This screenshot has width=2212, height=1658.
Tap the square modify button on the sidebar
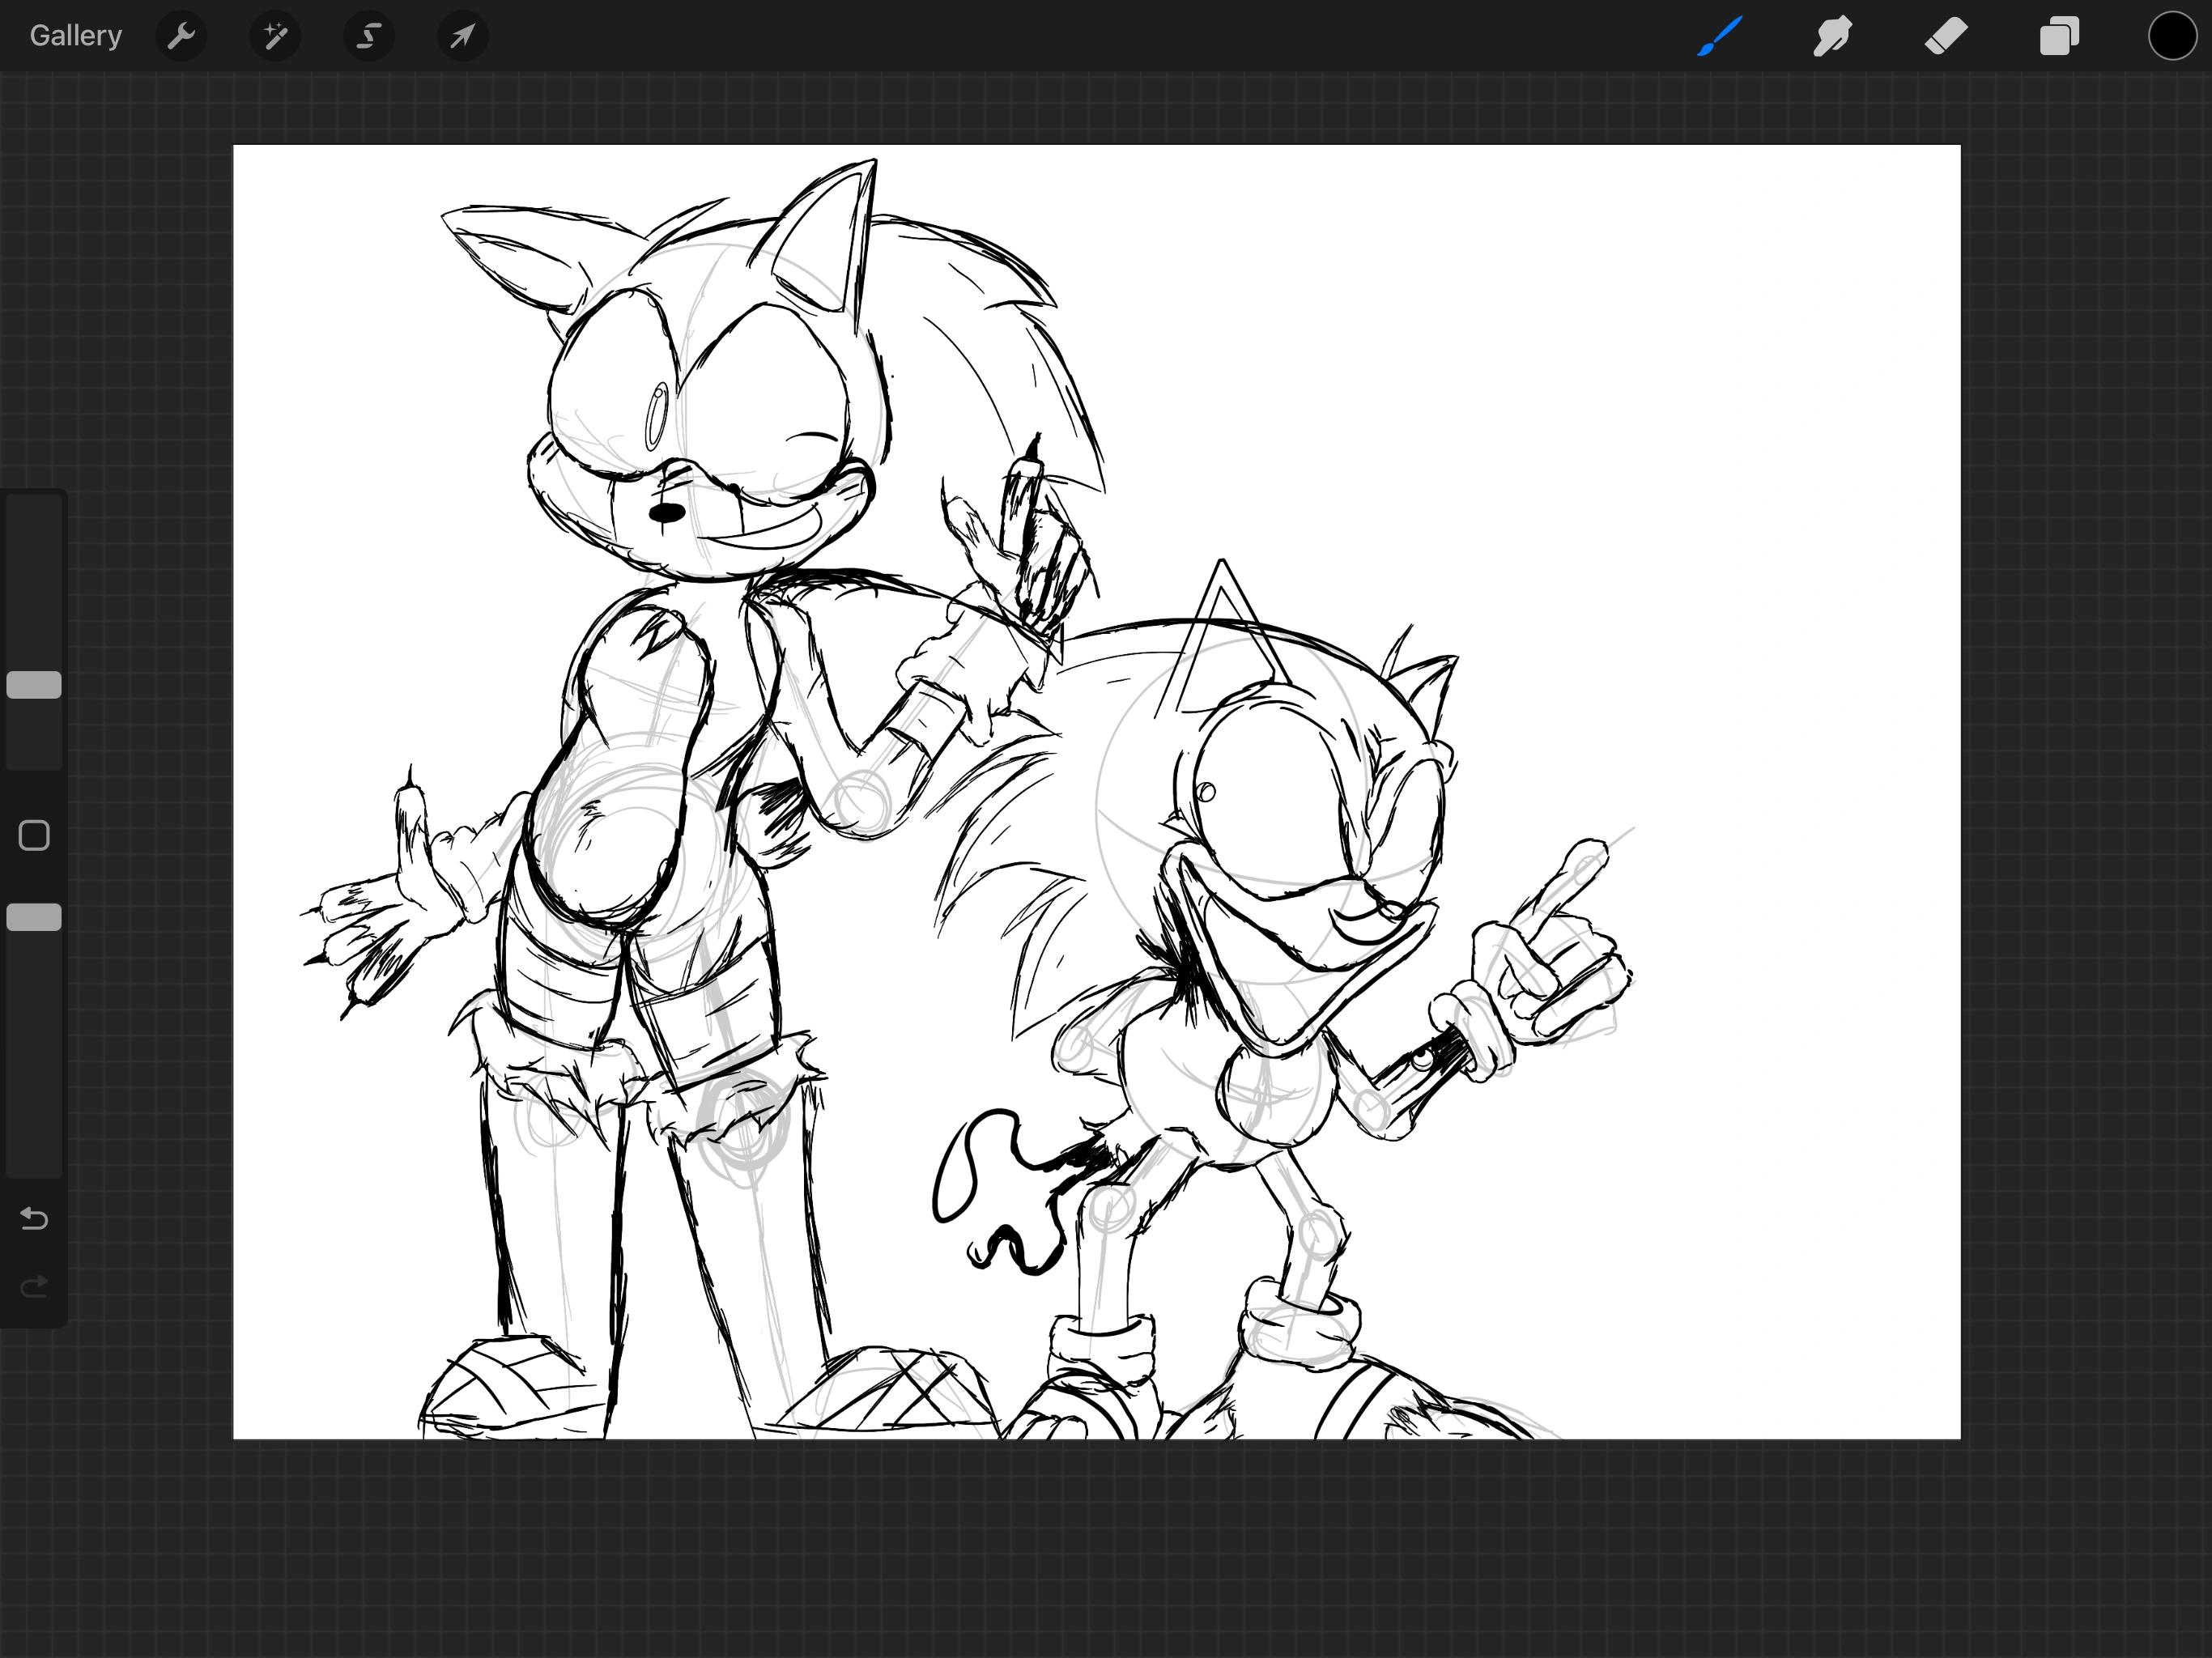pyautogui.click(x=33, y=833)
